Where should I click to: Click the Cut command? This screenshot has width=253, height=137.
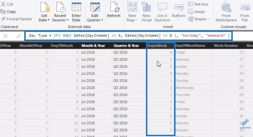point(7,4)
